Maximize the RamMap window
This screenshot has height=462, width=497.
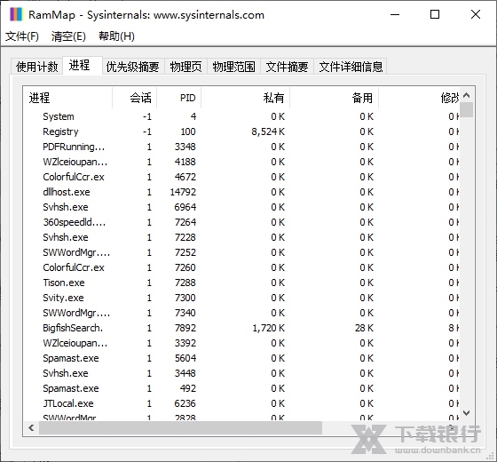(x=435, y=14)
